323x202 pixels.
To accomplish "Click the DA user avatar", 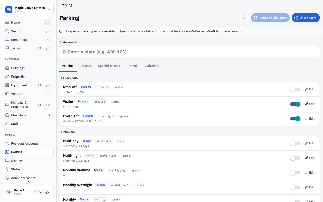I will pos(9,192).
